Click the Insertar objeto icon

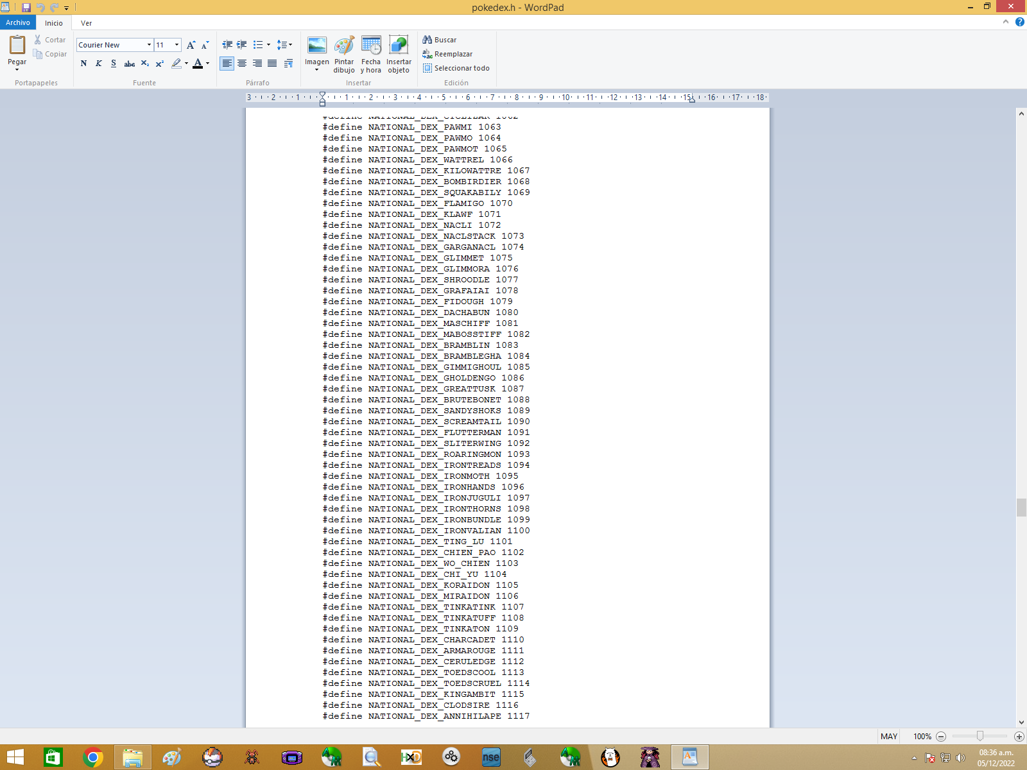(399, 46)
